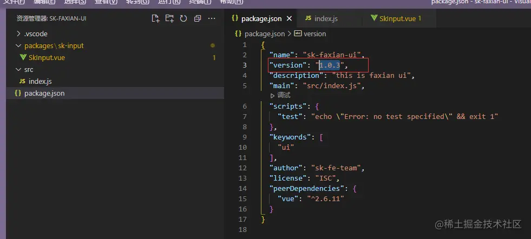The image size is (531, 239).
Task: Click package.json in the breadcrumb
Action: pos(265,34)
